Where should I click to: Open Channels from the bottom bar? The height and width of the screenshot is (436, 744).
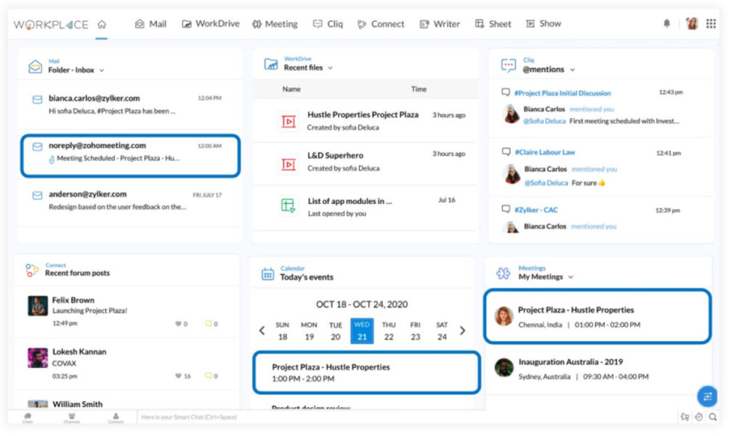(71, 417)
